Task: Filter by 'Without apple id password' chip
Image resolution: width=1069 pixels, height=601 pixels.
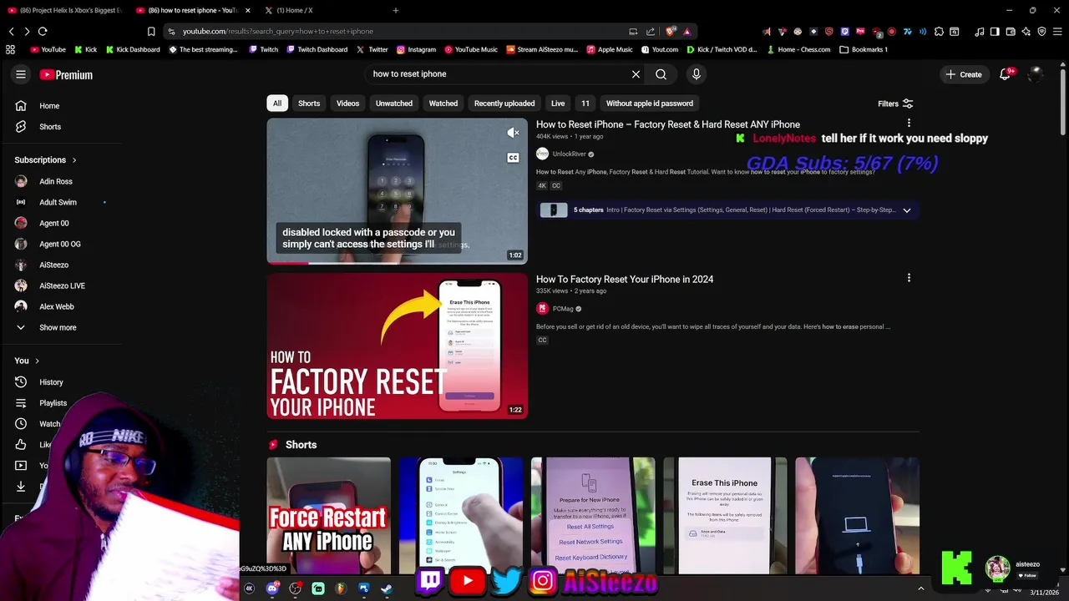Action: point(649,104)
